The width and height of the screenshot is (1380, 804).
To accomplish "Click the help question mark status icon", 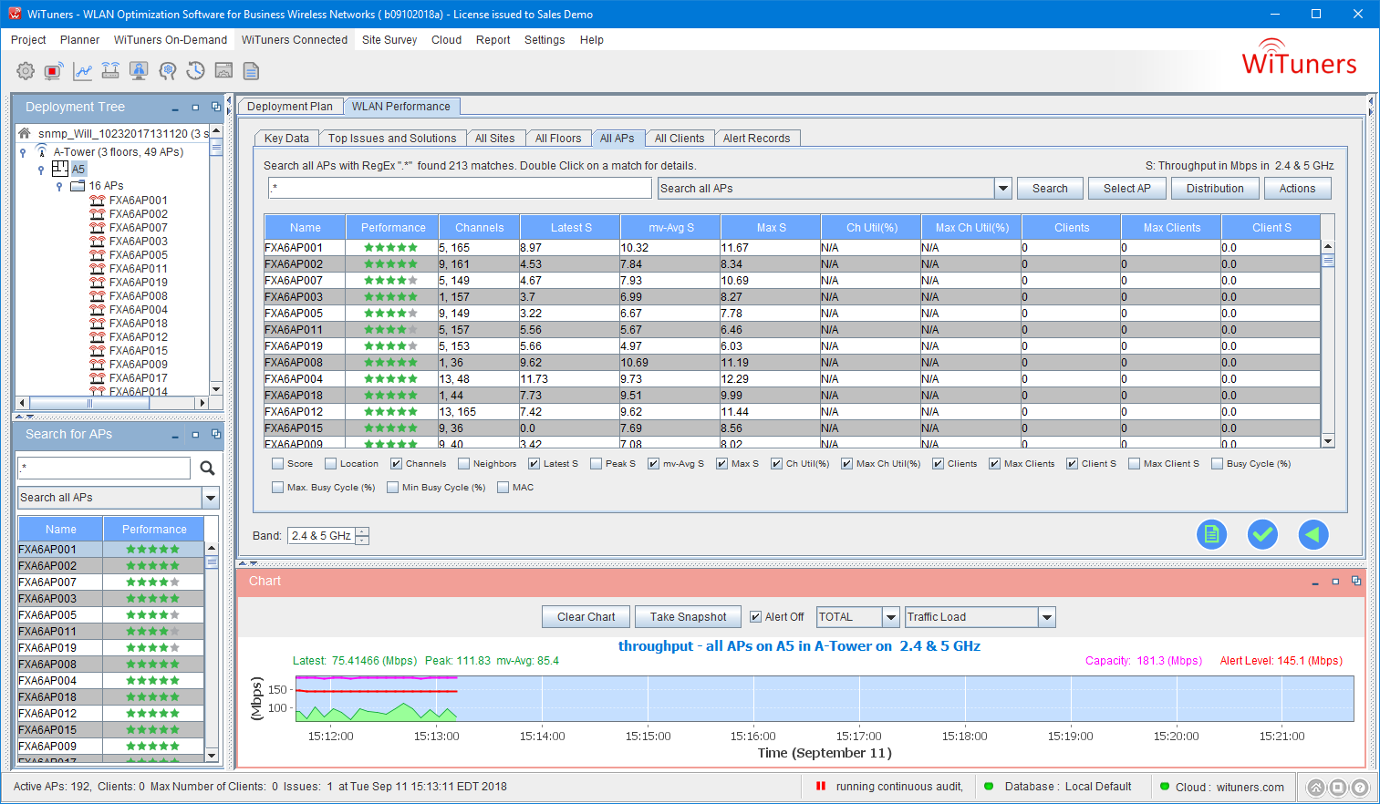I will click(x=1360, y=788).
